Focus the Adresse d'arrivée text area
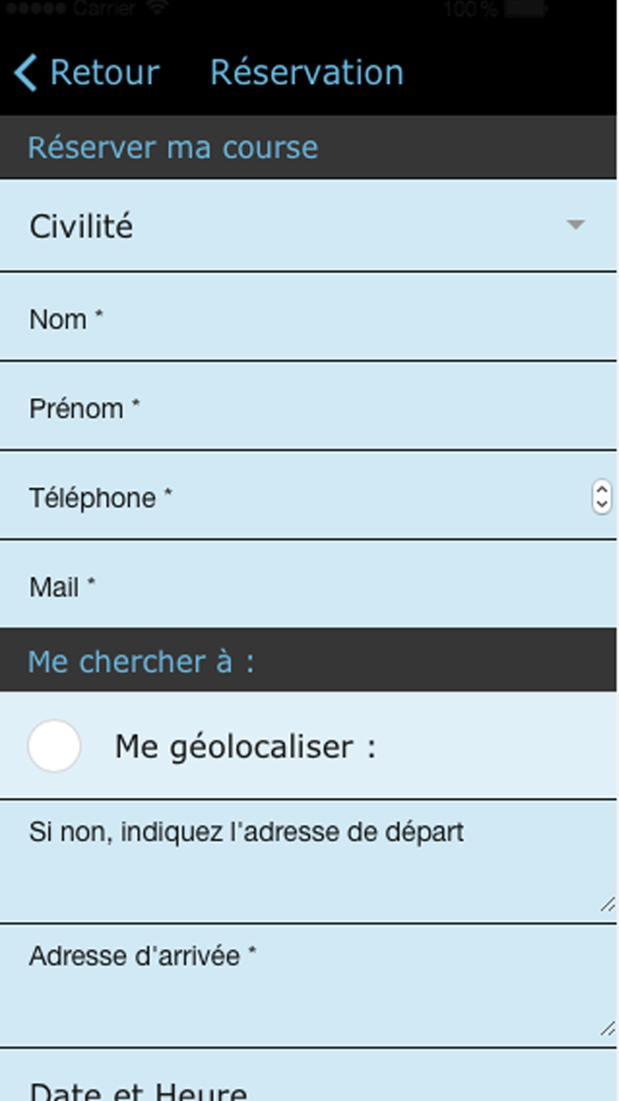 point(308,986)
